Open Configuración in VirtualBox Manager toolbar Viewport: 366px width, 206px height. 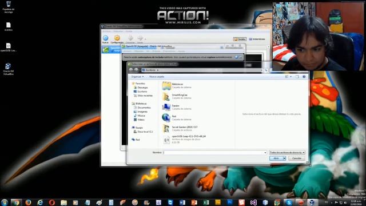point(117,39)
